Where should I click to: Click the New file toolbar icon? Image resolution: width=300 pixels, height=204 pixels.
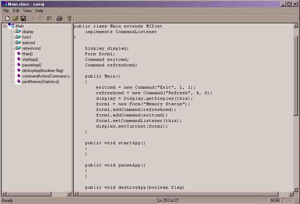(x=7, y=18)
